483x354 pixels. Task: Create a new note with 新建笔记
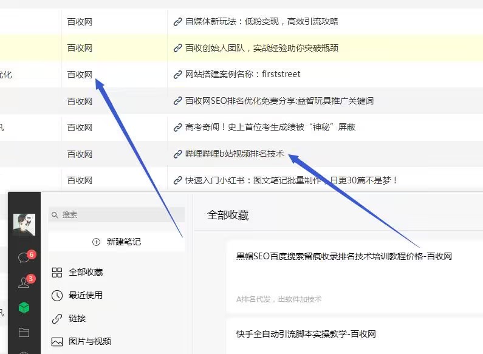pos(117,242)
